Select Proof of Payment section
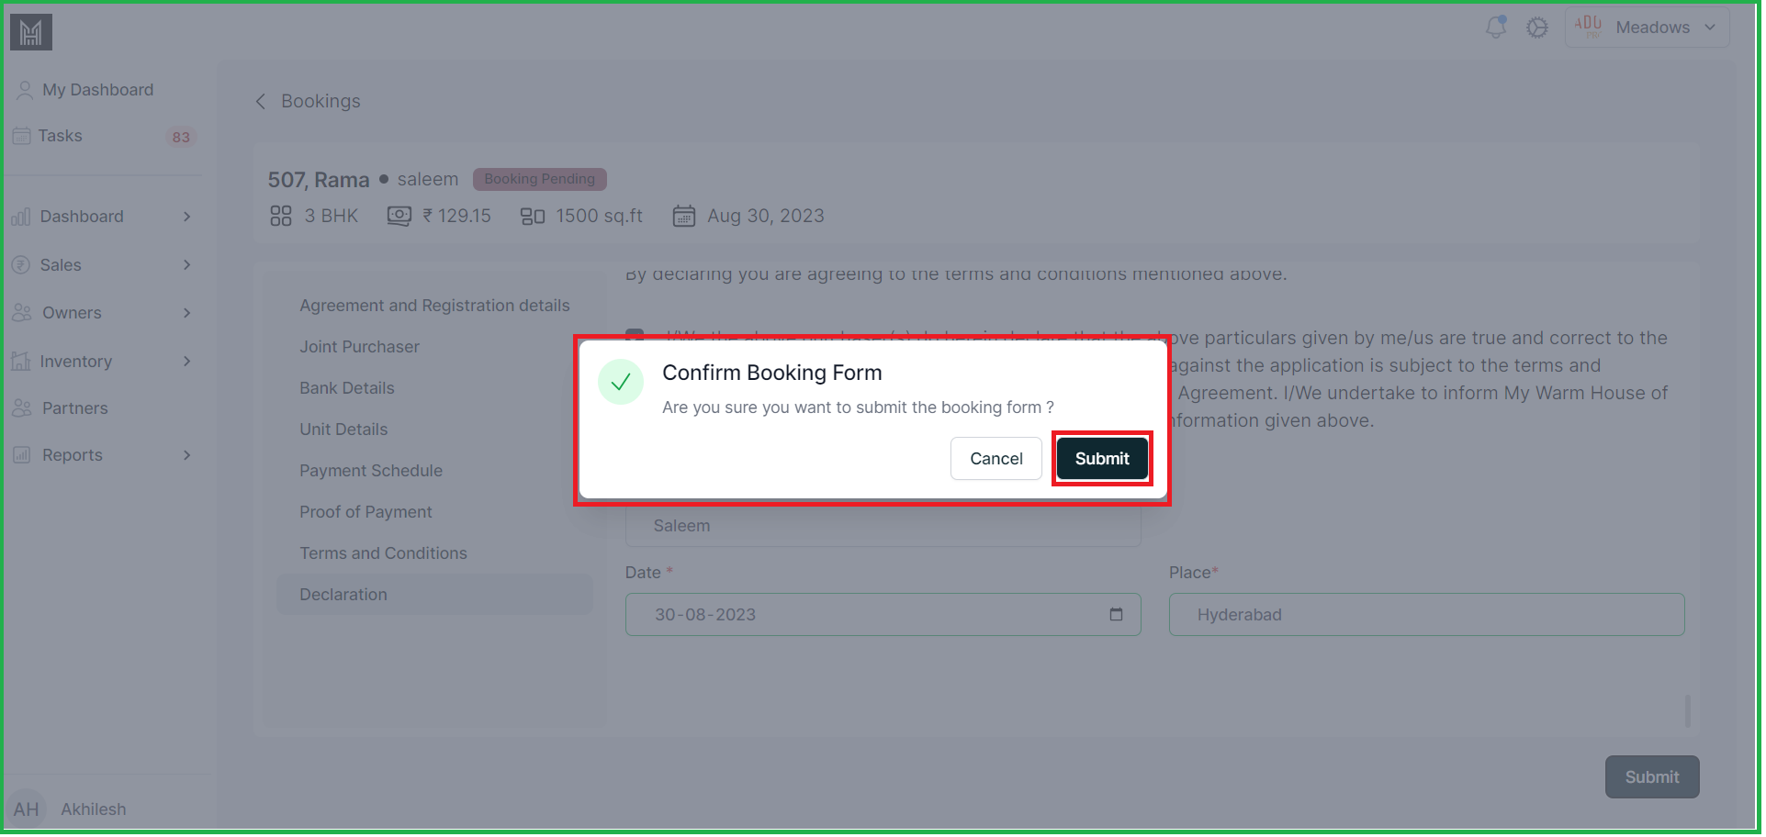 (434, 512)
